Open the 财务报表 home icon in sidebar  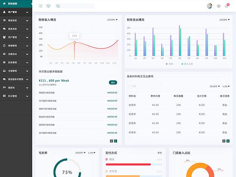[4, 4]
